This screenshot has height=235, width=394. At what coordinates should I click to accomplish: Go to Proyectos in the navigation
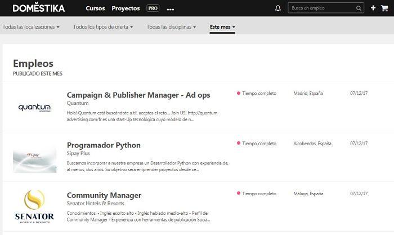point(126,8)
